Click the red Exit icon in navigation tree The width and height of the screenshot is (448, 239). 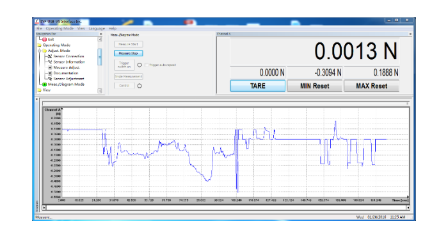(x=44, y=40)
